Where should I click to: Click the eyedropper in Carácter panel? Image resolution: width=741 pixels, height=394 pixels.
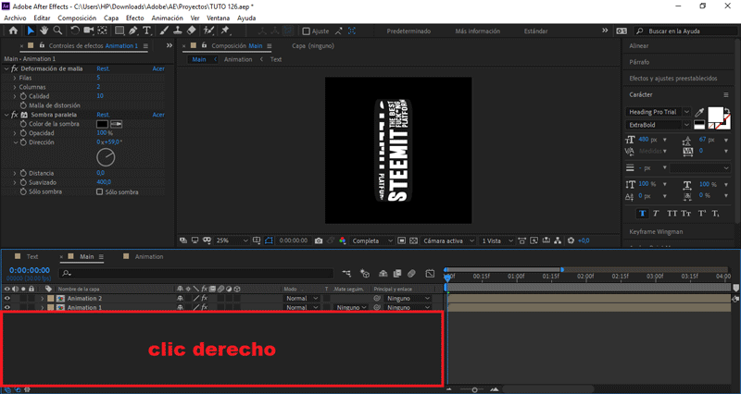[701, 112]
